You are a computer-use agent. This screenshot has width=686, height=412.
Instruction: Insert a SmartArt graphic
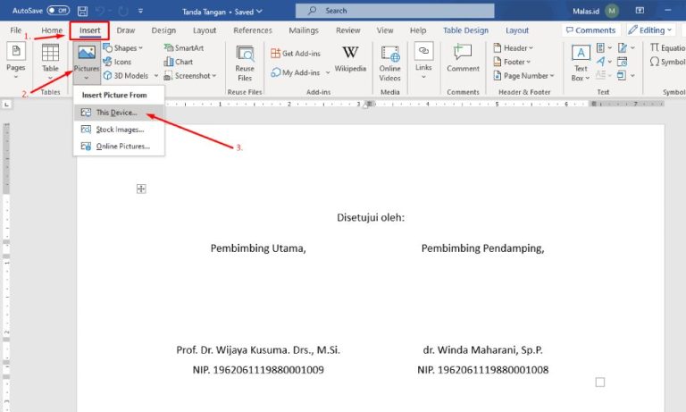pyautogui.click(x=184, y=47)
